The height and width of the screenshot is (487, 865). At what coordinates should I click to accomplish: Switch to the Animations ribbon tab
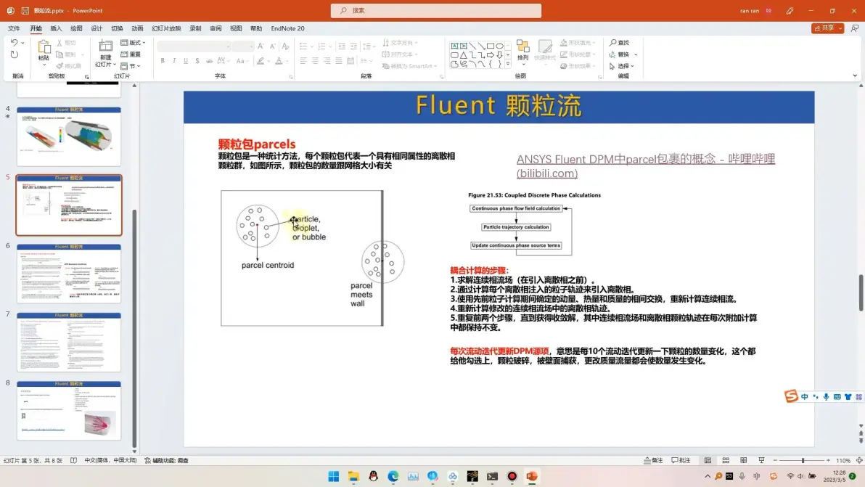pos(137,28)
